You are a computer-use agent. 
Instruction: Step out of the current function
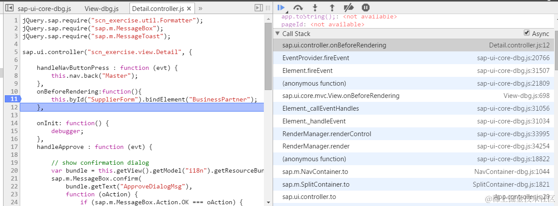pos(332,7)
